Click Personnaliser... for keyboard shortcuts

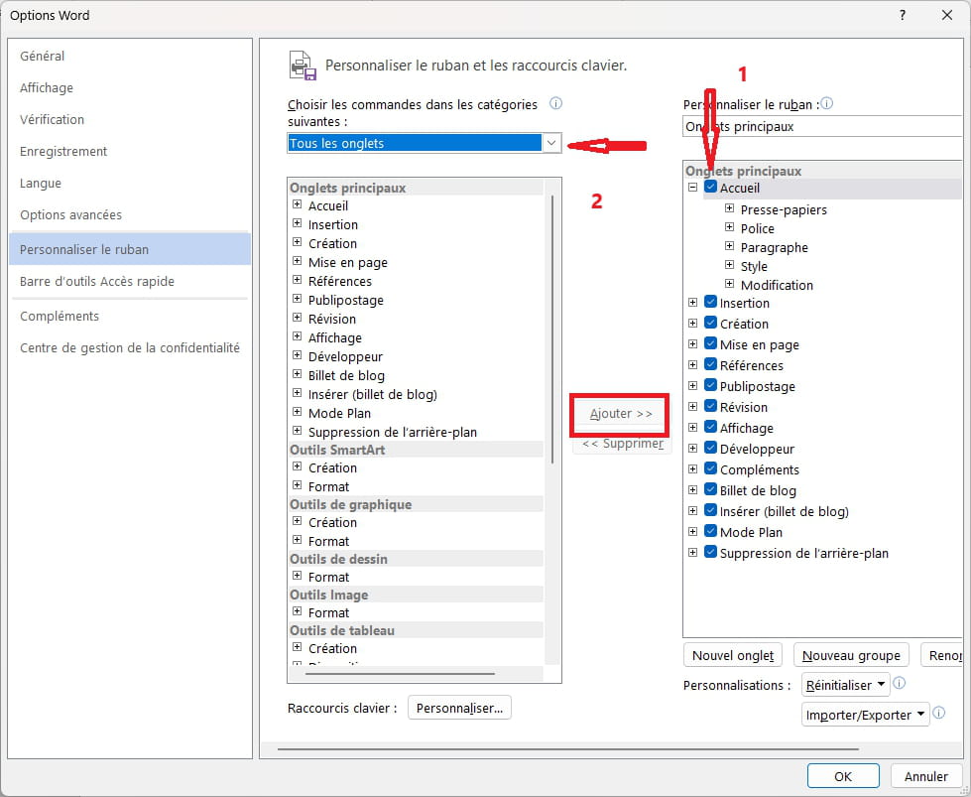point(459,708)
